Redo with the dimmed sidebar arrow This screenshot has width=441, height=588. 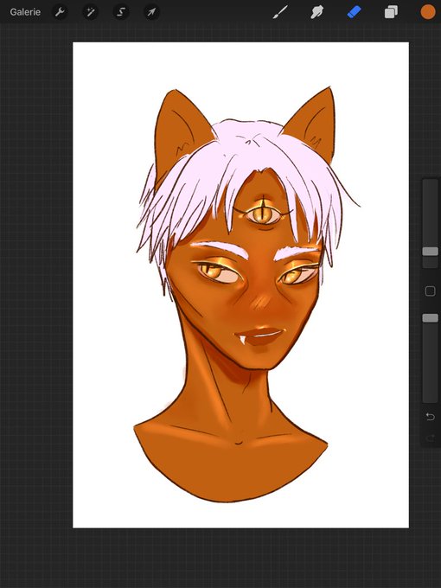pyautogui.click(x=430, y=438)
